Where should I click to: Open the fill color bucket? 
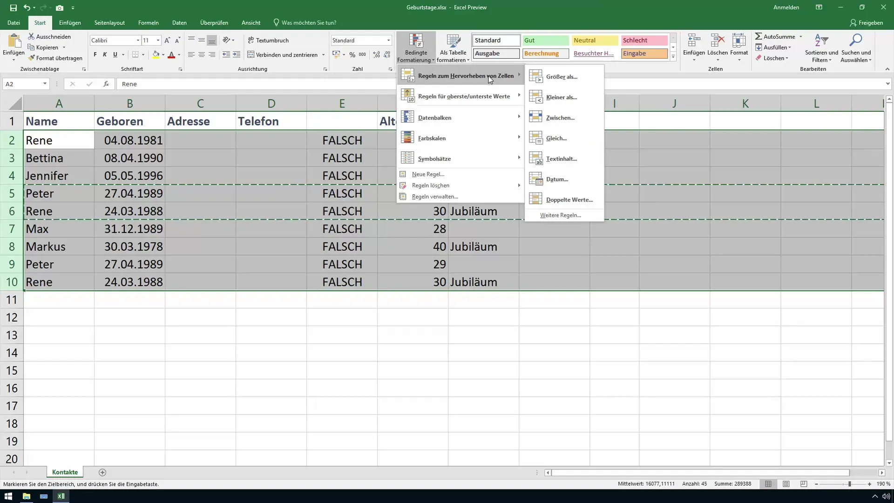156,54
